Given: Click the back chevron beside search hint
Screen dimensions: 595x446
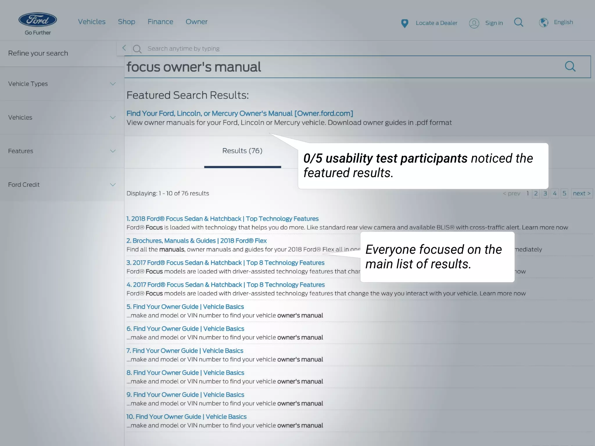Looking at the screenshot, I should tap(124, 48).
